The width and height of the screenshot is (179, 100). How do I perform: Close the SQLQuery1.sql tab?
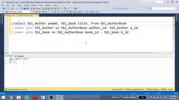point(38,16)
